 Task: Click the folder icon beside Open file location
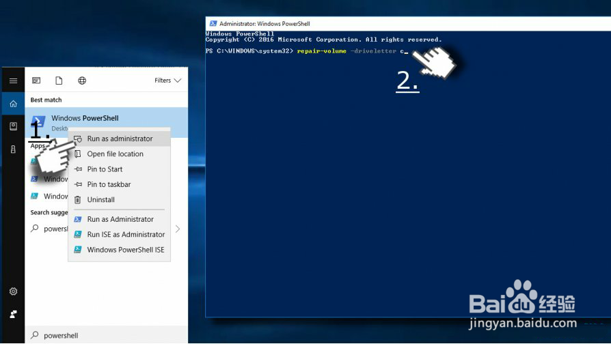(x=78, y=154)
